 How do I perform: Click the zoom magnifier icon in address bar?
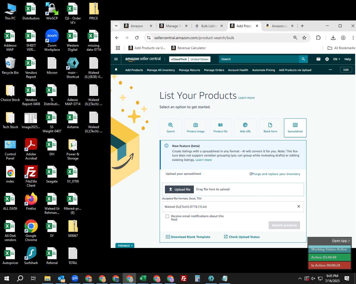pyautogui.click(x=295, y=38)
